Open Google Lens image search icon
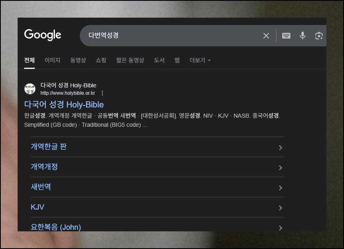Image resolution: width=344 pixels, height=249 pixels. (x=319, y=36)
